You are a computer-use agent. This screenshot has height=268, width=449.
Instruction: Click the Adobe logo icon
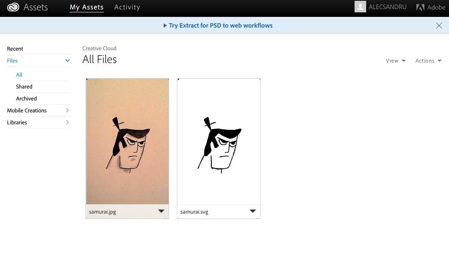[420, 7]
